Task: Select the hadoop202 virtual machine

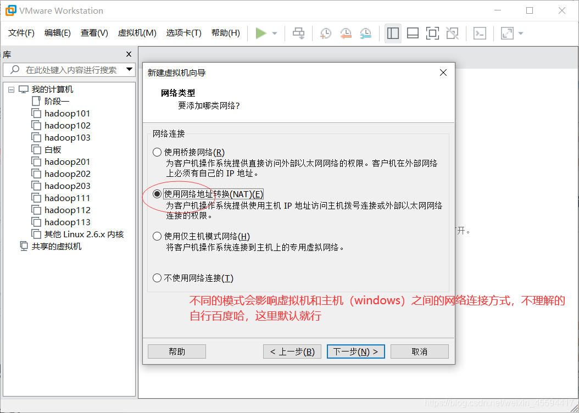Action: (67, 174)
